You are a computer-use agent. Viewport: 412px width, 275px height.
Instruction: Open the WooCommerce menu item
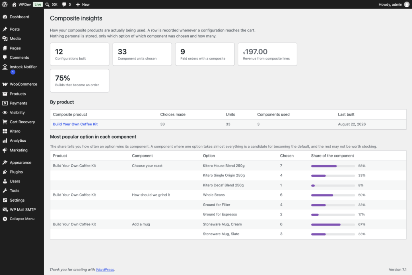coord(22,85)
